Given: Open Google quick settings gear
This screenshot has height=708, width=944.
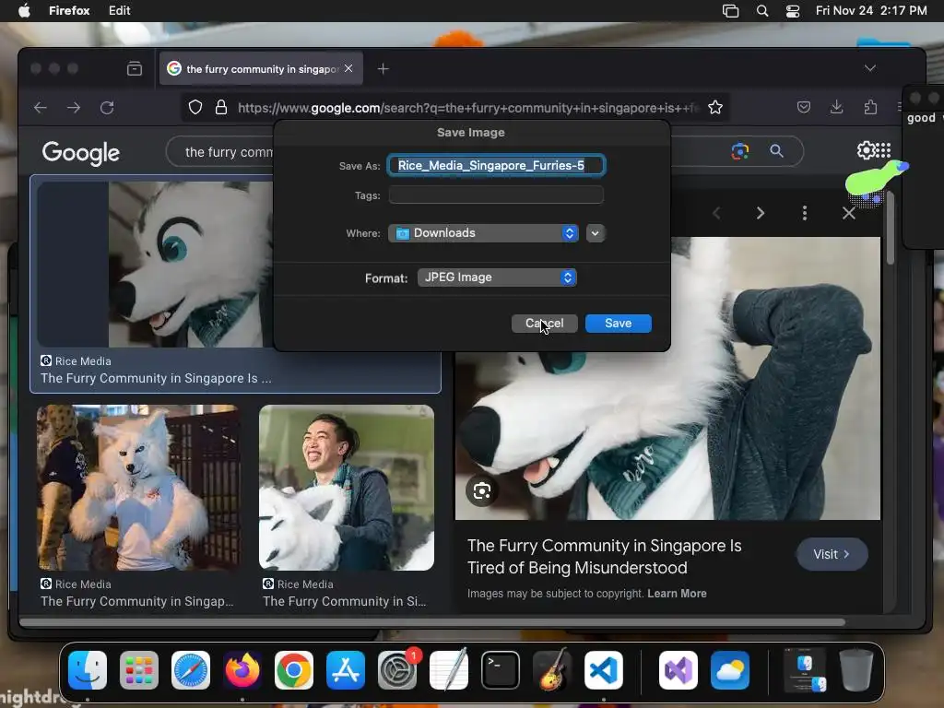Looking at the screenshot, I should click(x=866, y=150).
